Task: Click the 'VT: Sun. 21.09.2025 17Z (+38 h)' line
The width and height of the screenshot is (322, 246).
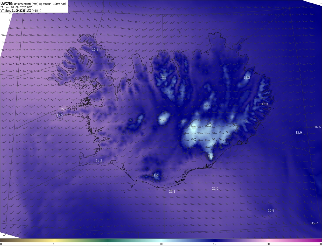Action: tap(21, 11)
